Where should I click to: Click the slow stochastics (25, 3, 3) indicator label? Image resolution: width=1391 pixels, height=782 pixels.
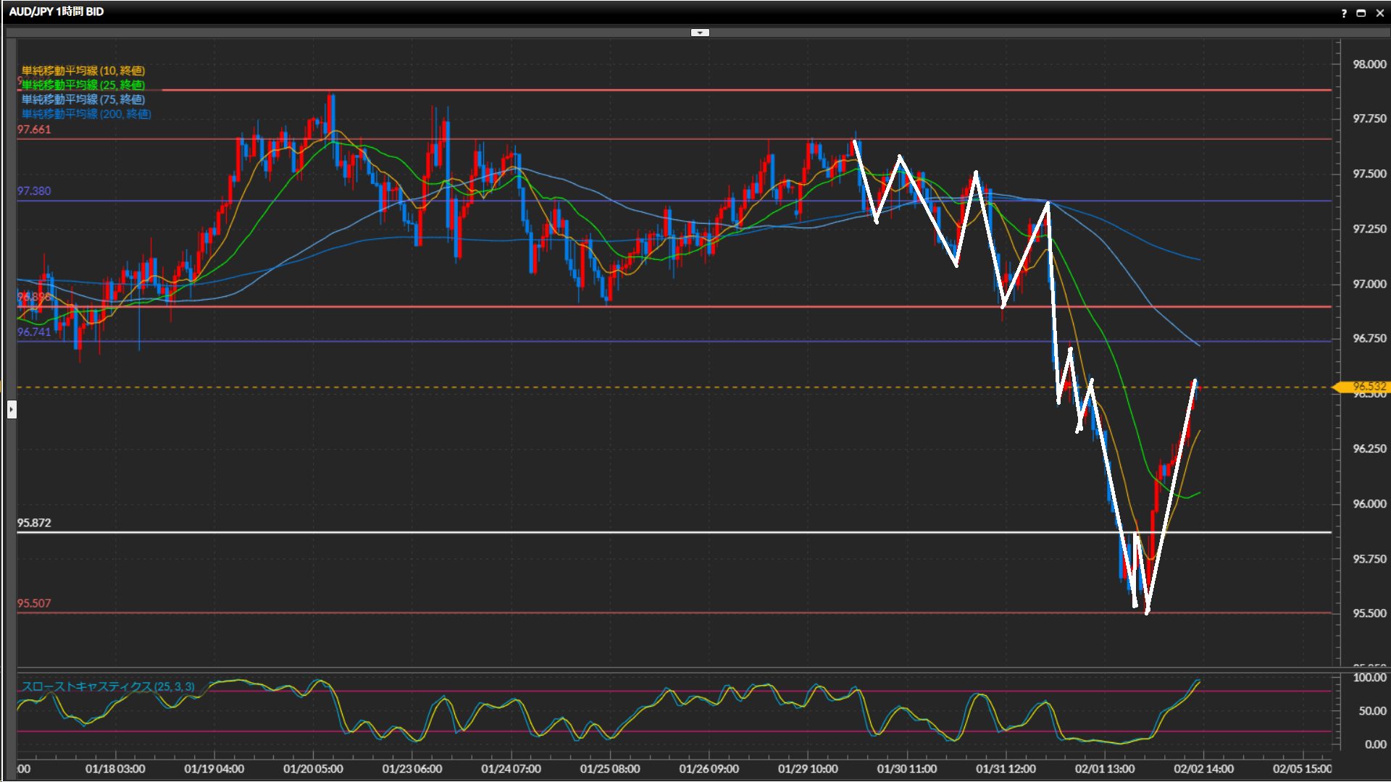coord(108,686)
